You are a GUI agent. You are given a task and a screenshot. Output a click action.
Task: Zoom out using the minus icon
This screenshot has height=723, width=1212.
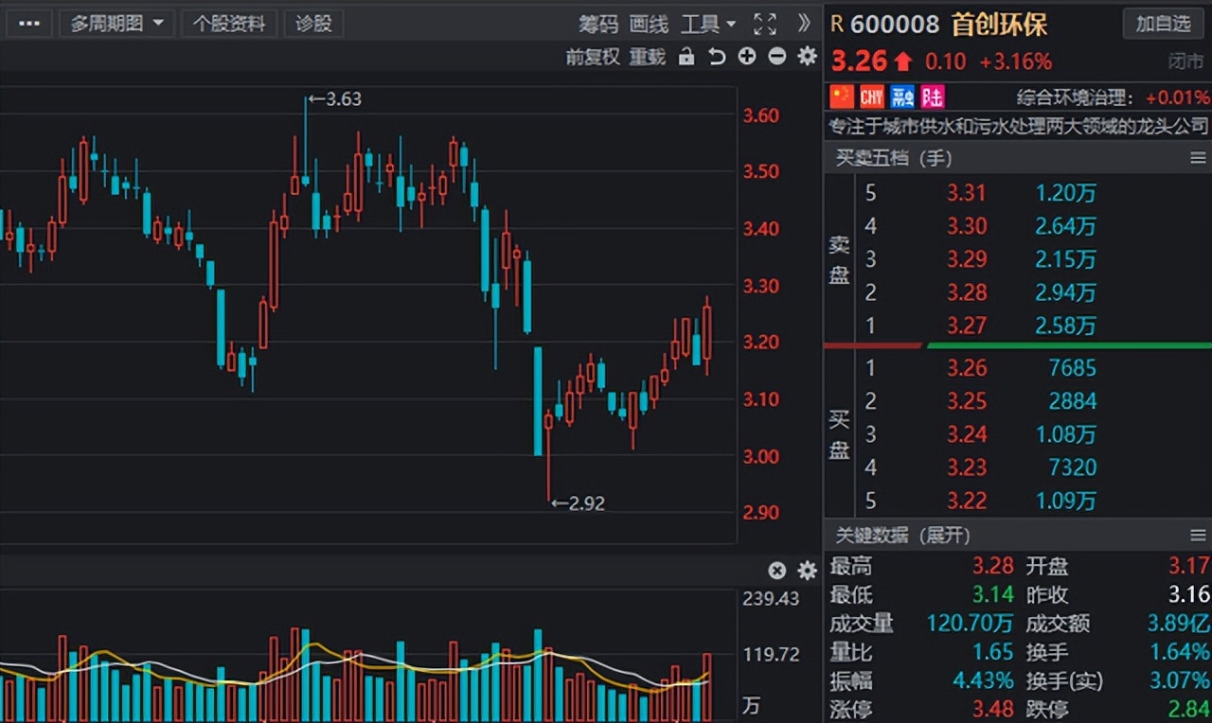[776, 57]
